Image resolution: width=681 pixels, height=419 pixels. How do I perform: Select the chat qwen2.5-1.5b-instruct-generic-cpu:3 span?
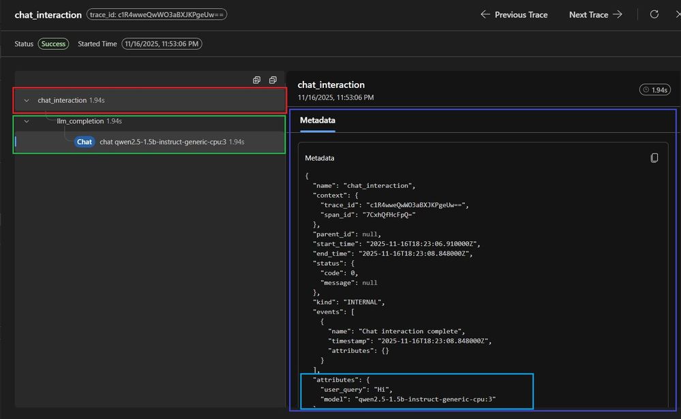tap(150, 142)
